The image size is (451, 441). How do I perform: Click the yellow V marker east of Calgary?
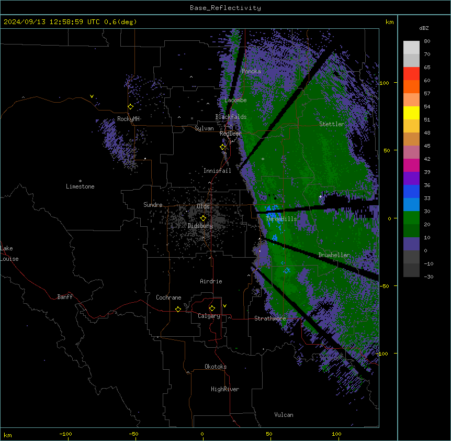point(224,306)
